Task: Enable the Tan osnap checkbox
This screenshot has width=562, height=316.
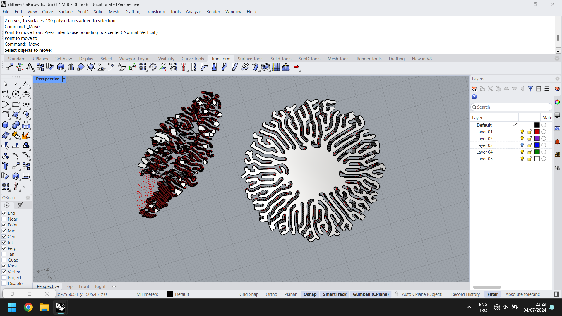Action: point(4,254)
